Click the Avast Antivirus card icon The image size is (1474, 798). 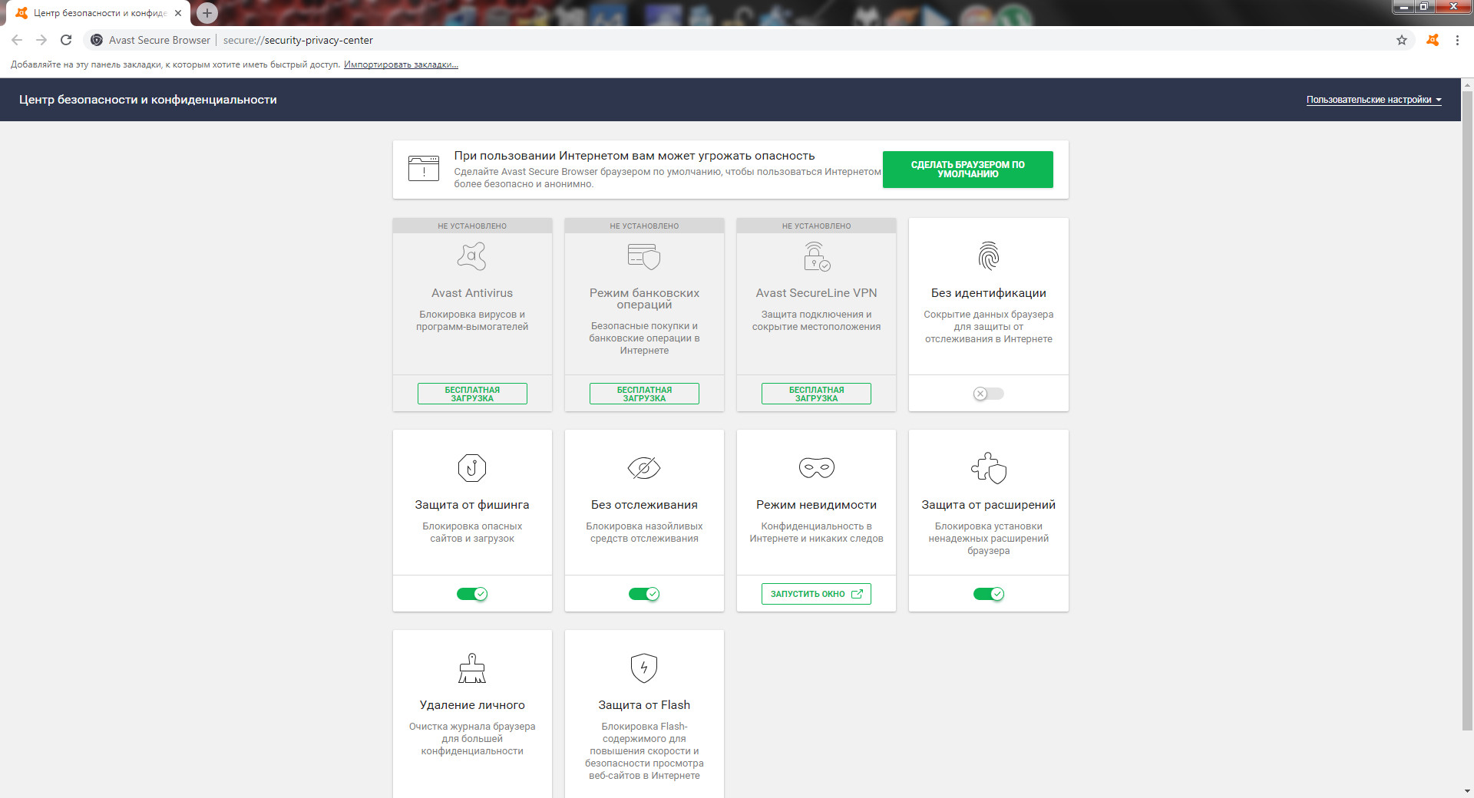pos(472,256)
